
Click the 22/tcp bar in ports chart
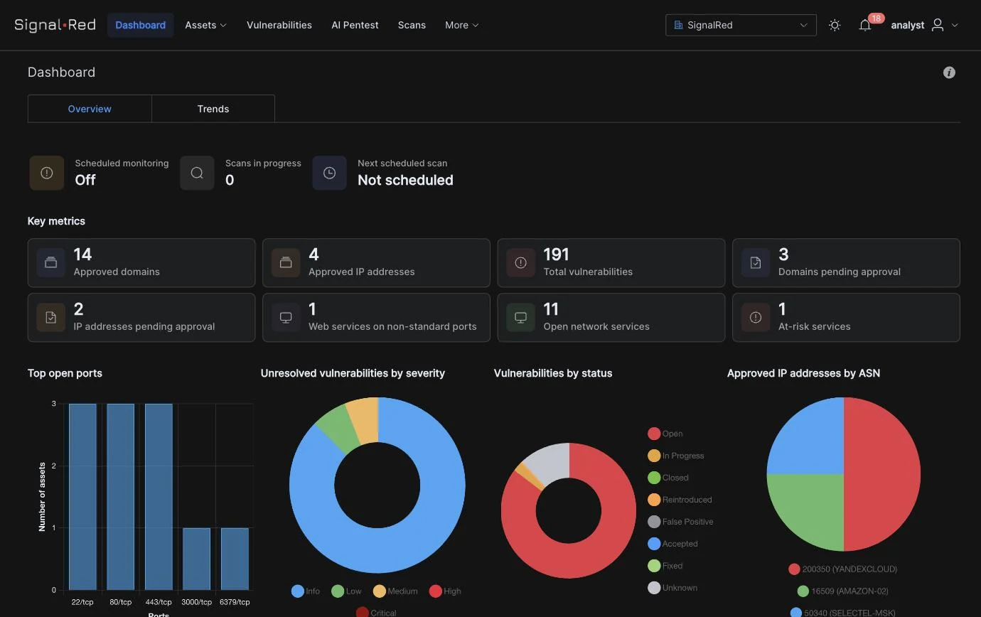tap(82, 497)
